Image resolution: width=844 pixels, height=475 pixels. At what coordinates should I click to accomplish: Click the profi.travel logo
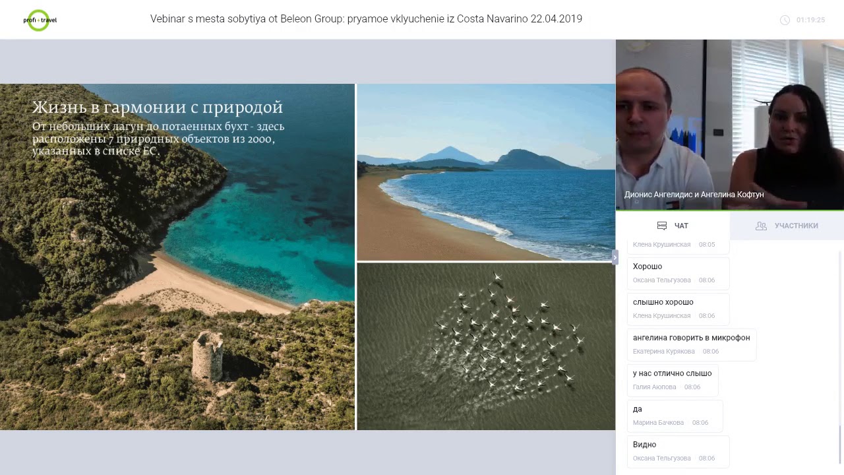pos(40,20)
